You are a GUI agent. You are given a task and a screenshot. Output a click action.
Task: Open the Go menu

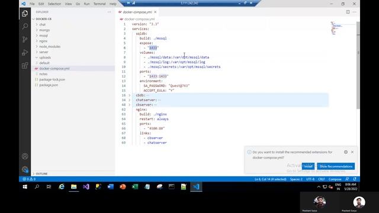tap(78, 4)
